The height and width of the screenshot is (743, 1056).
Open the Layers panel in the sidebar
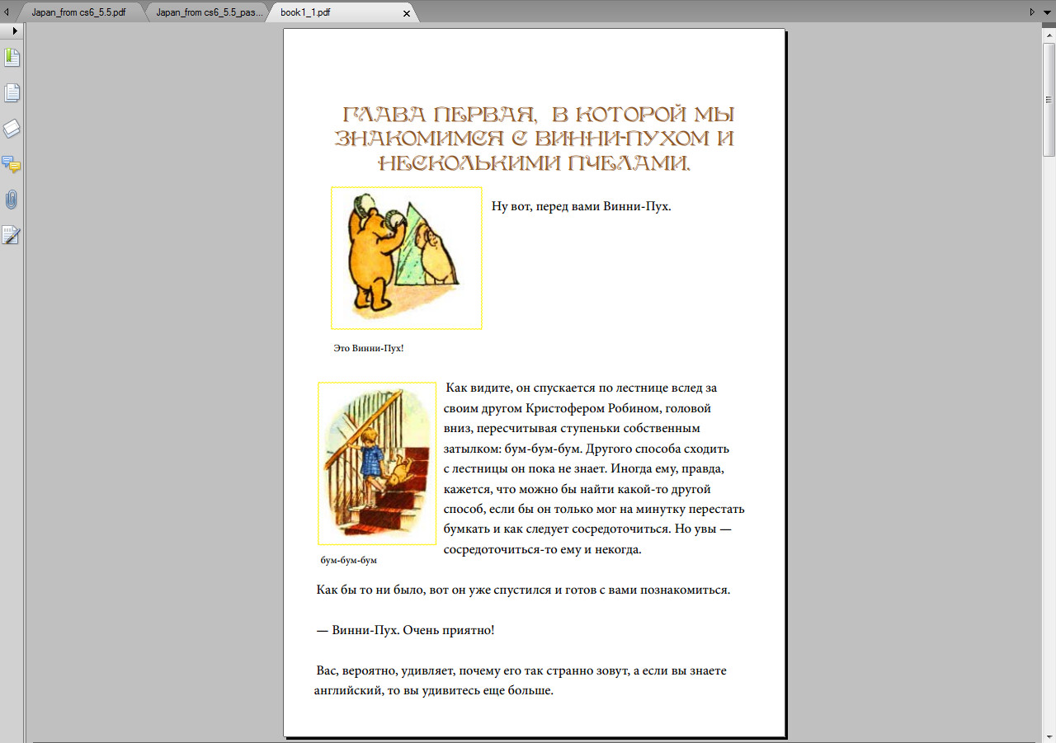[12, 129]
